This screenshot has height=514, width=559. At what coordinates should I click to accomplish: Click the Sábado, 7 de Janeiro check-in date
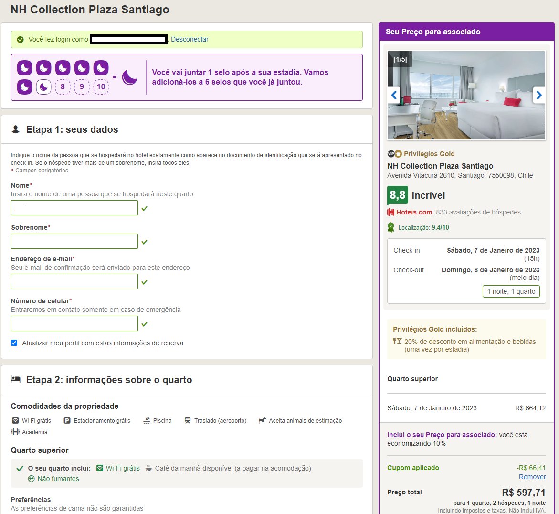(x=493, y=250)
